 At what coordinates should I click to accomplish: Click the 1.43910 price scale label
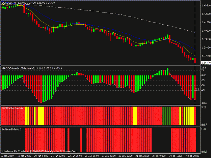click(x=206, y=5)
